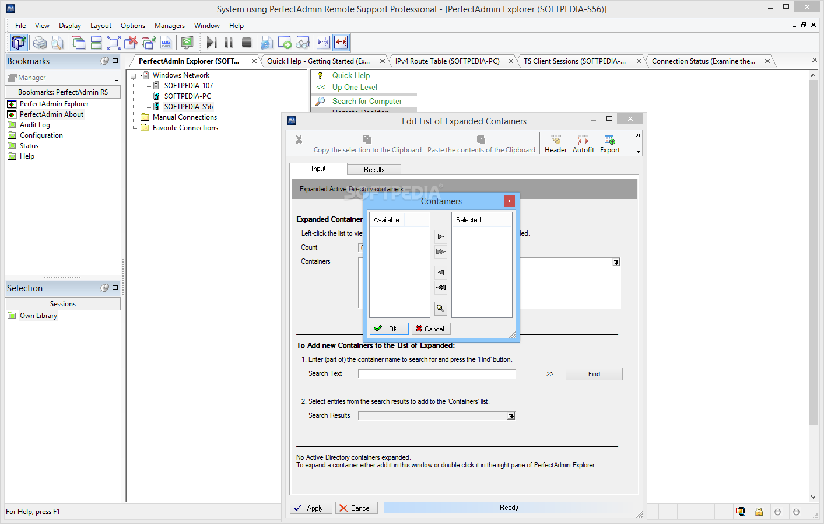This screenshot has width=824, height=524.
Task: Click the PerfectAdmin Explorer toolbar icon
Action: click(x=19, y=43)
